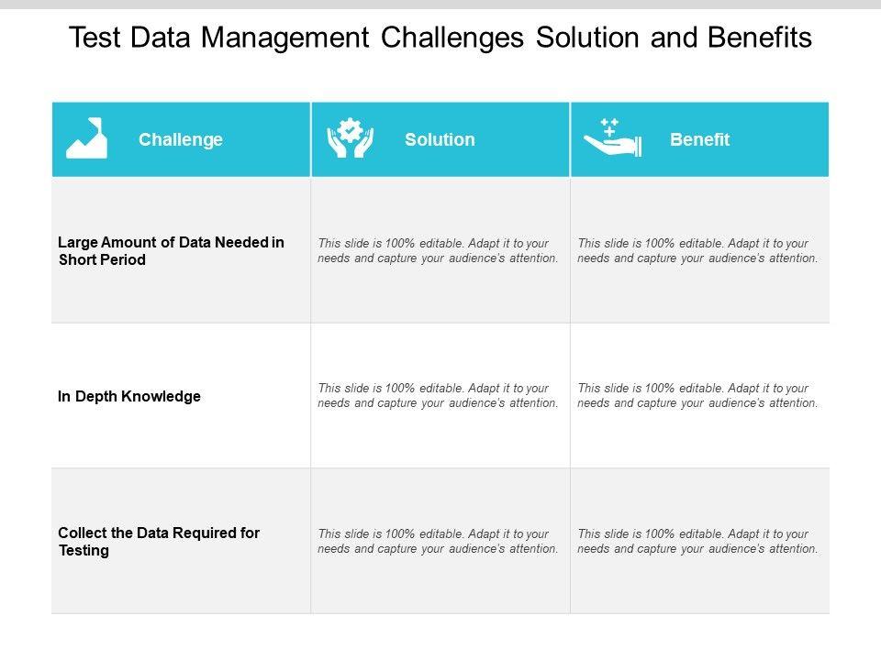This screenshot has width=881, height=660.
Task: Select 'Large Amount of Data Needed' cell
Action: click(x=171, y=243)
